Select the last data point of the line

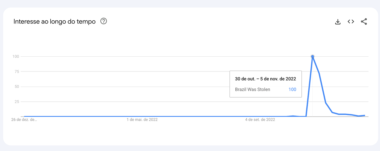point(365,115)
